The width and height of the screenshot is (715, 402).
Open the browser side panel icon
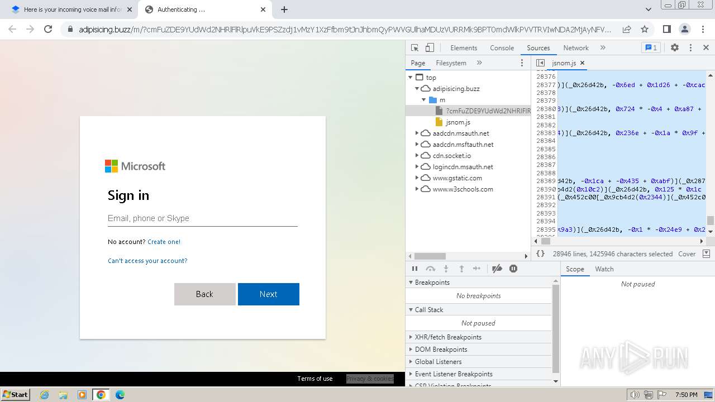click(x=666, y=29)
